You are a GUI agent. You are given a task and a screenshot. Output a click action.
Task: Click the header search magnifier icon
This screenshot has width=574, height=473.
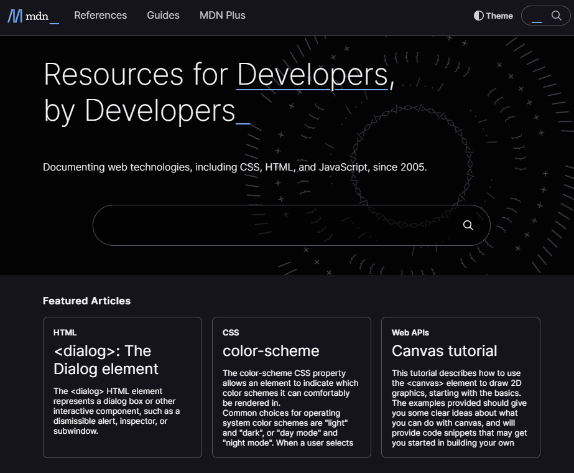[556, 16]
